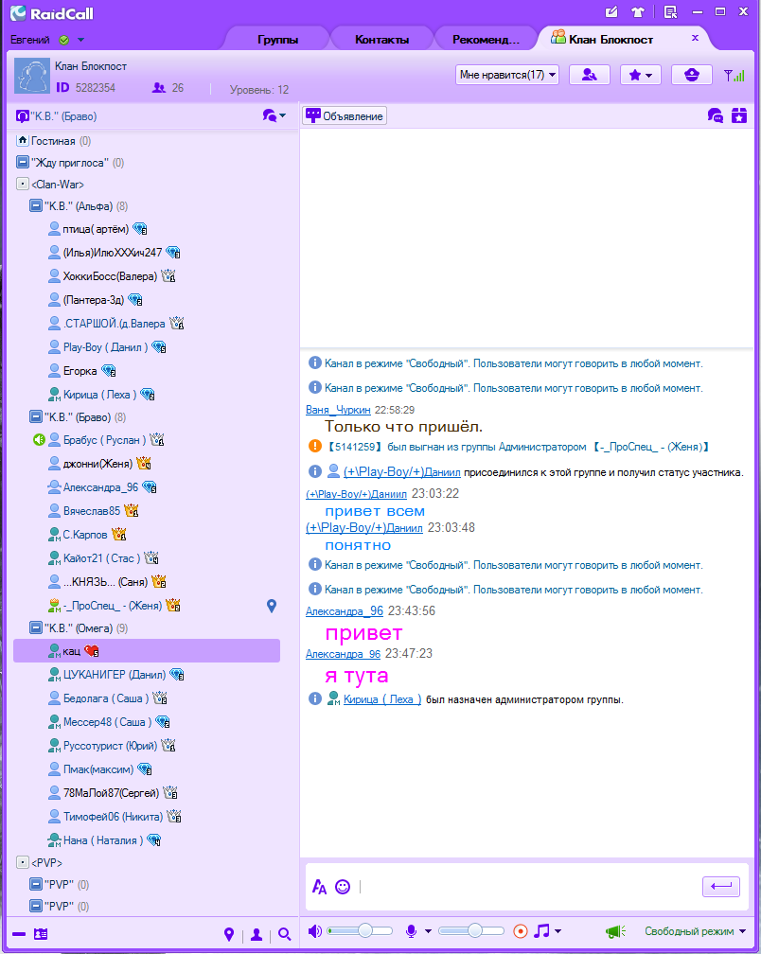Switch to the Группы tab
The width and height of the screenshot is (761, 954).
pos(278,40)
